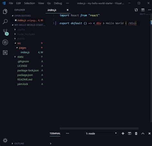Expand the public folder

point(21,39)
